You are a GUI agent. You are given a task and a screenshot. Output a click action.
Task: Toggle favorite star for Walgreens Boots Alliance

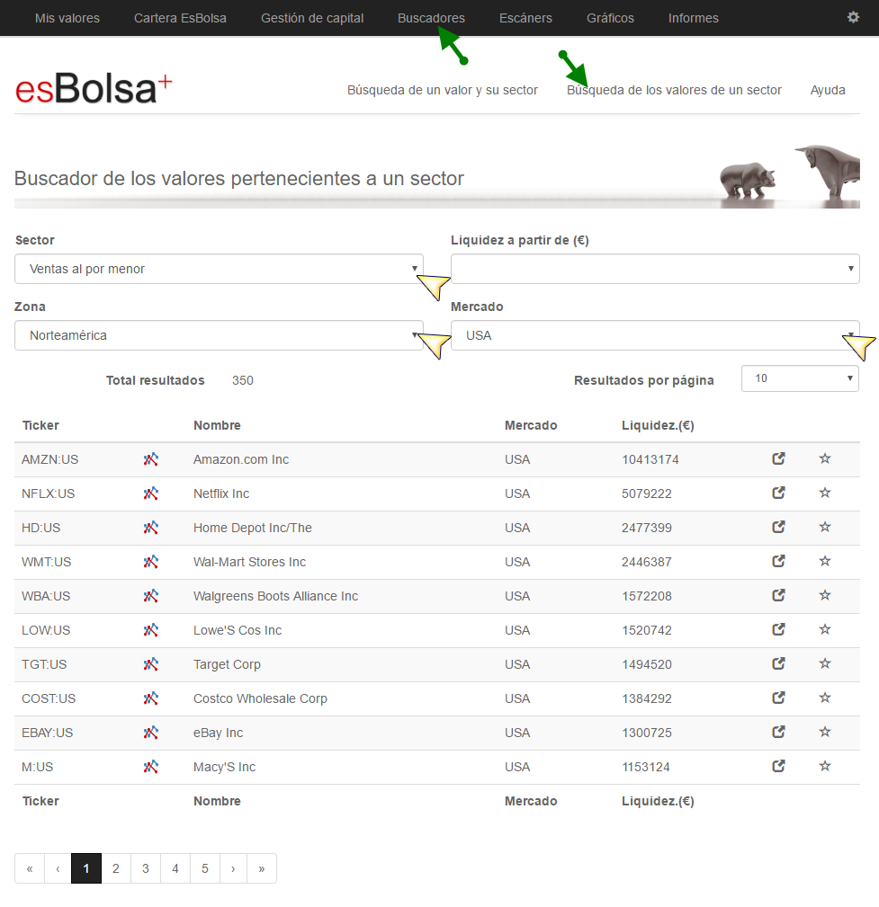pos(824,595)
